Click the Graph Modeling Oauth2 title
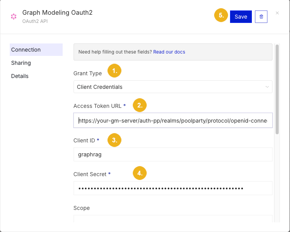Screen dimensions: 290x232 57,12
